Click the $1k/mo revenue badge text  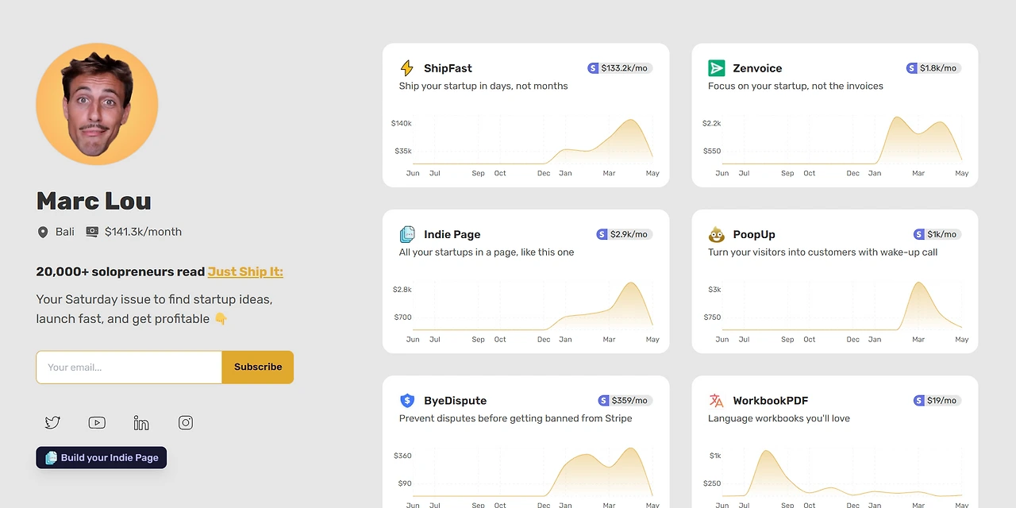coord(942,234)
